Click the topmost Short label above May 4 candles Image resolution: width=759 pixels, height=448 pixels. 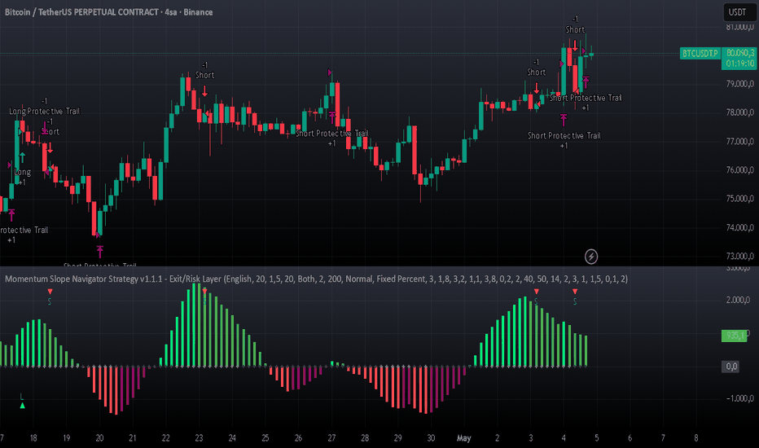point(575,29)
